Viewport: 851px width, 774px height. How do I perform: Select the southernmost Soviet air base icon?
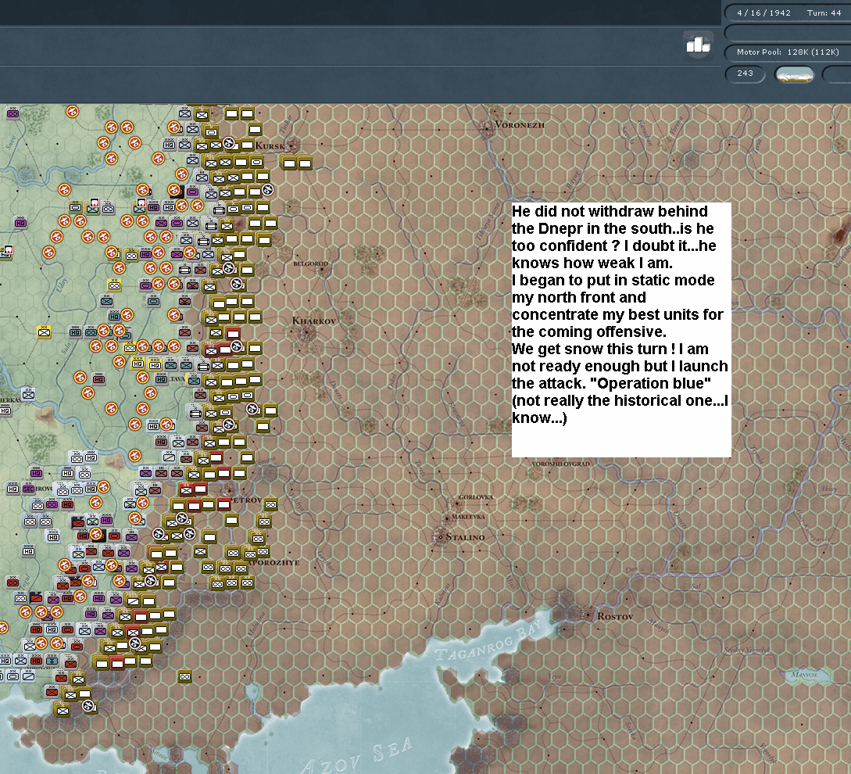pyautogui.click(x=88, y=705)
